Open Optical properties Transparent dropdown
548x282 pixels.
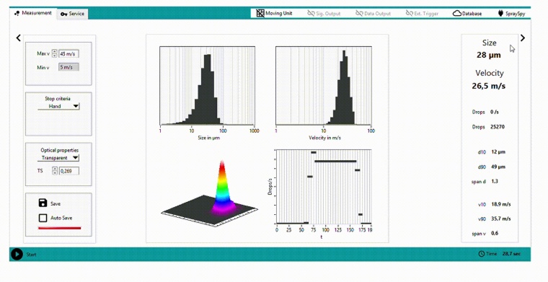pos(58,158)
